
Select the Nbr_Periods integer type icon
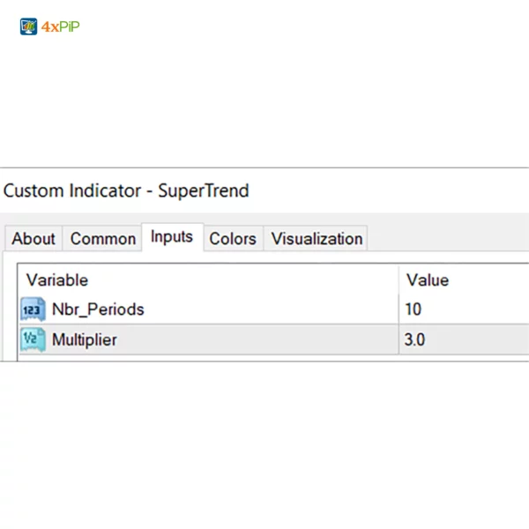click(x=34, y=309)
